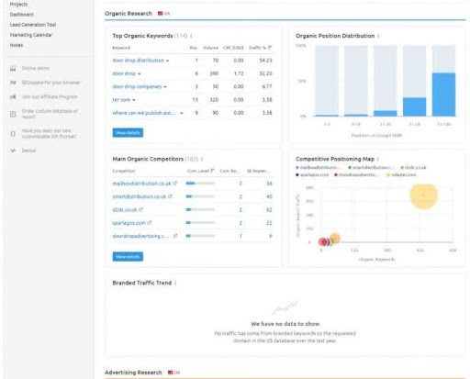Expand dropdown for where can we publish keyword

(x=182, y=113)
